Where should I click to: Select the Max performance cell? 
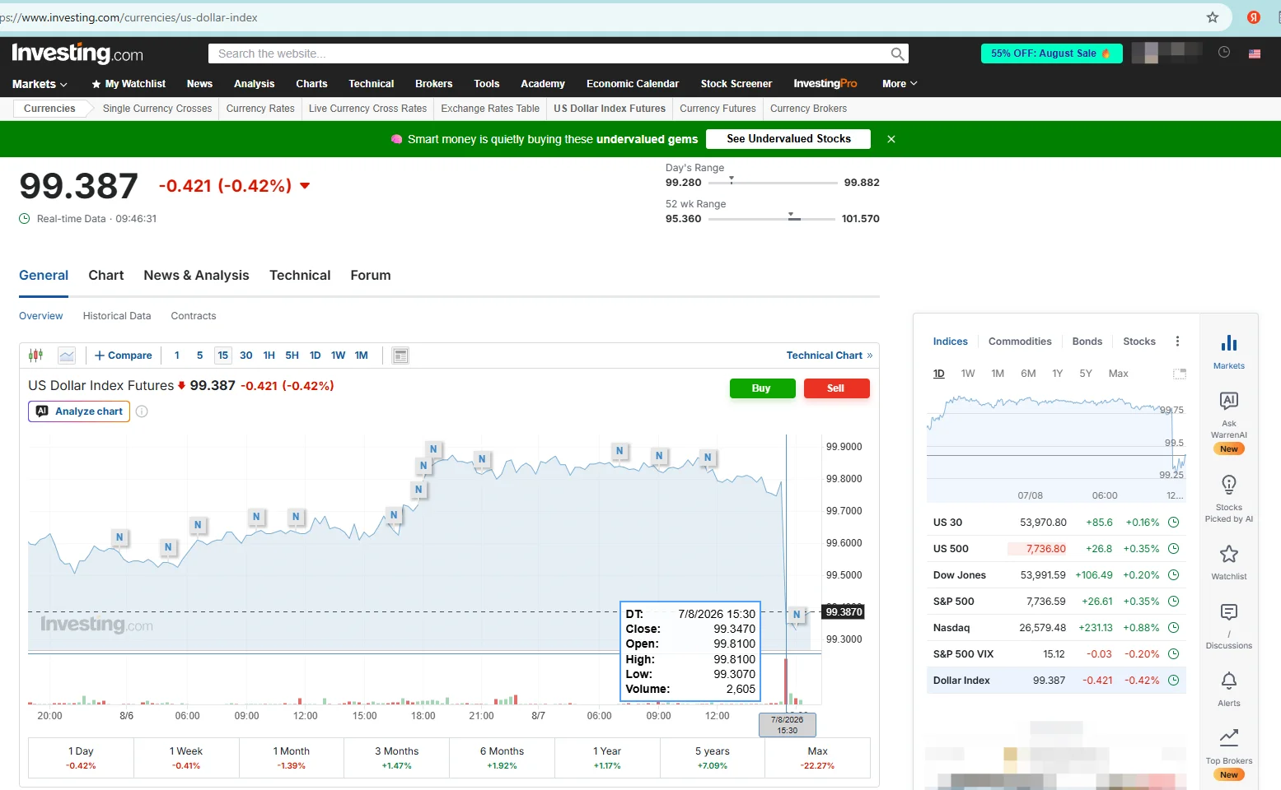coord(817,758)
